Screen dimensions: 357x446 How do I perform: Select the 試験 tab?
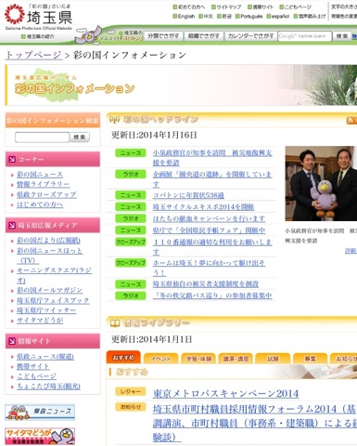[x=273, y=359]
